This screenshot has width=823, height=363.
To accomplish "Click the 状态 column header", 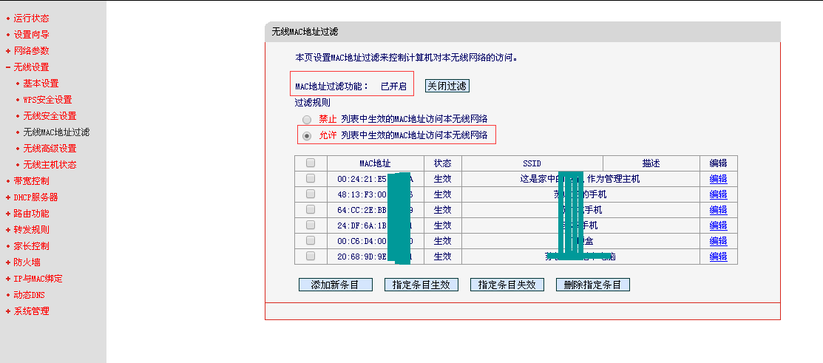I will point(442,163).
